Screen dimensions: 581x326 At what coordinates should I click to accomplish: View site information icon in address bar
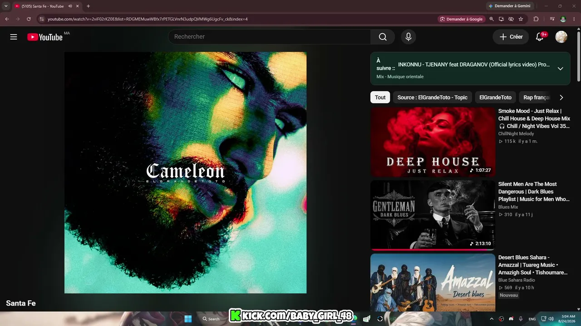point(42,19)
